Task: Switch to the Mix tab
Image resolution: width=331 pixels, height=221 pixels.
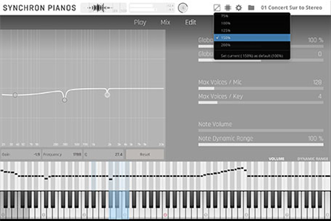Action: pyautogui.click(x=165, y=22)
